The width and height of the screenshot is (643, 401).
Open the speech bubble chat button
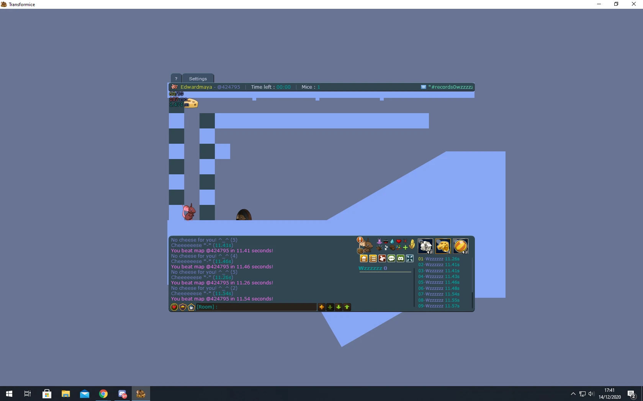(x=391, y=258)
